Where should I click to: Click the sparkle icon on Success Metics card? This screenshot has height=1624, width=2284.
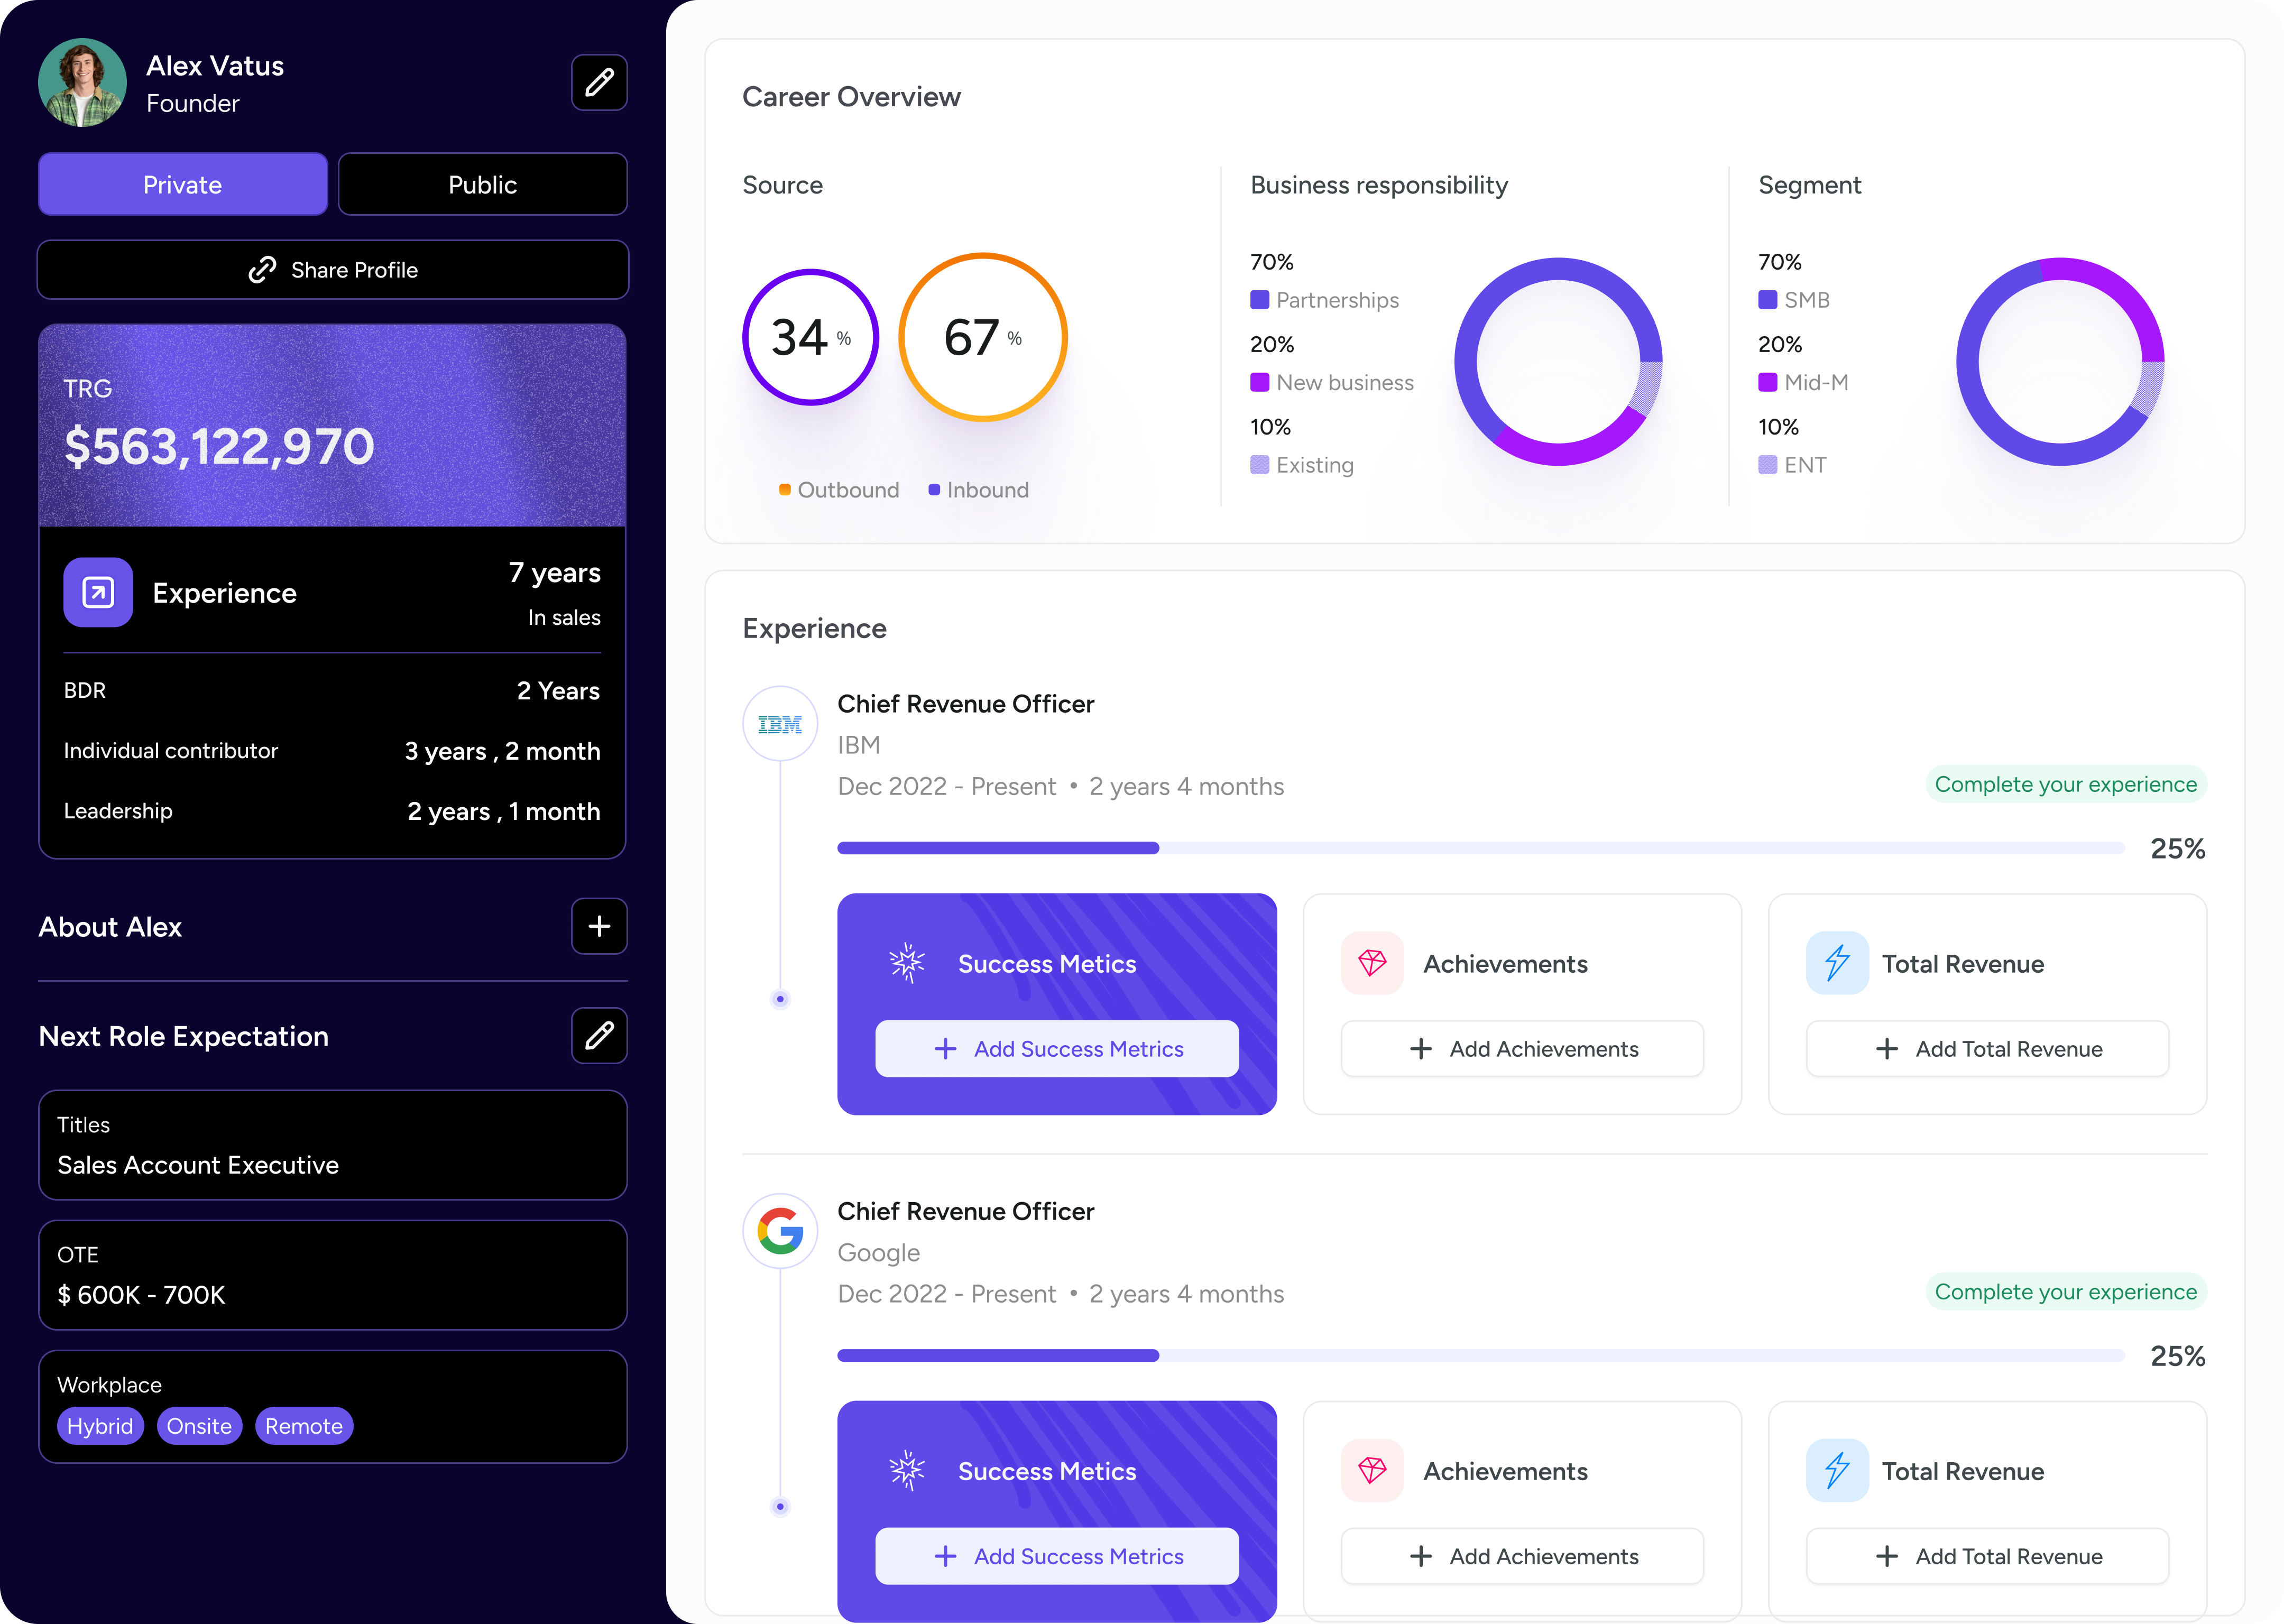pos(907,963)
